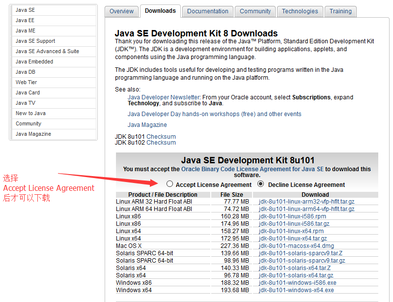
Task: Open Java TV sidebar item
Action: pyautogui.click(x=54, y=103)
